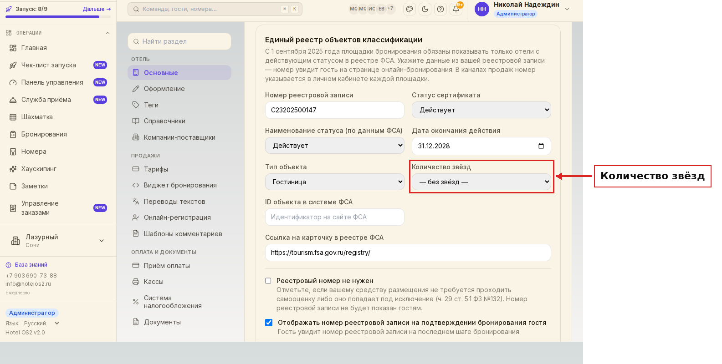Open Панель управления gauge icon item

[x=58, y=82]
